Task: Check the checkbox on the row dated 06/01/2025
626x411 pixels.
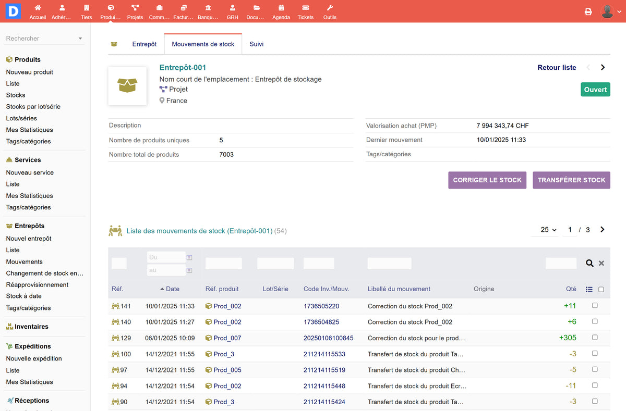Action: 596,338
